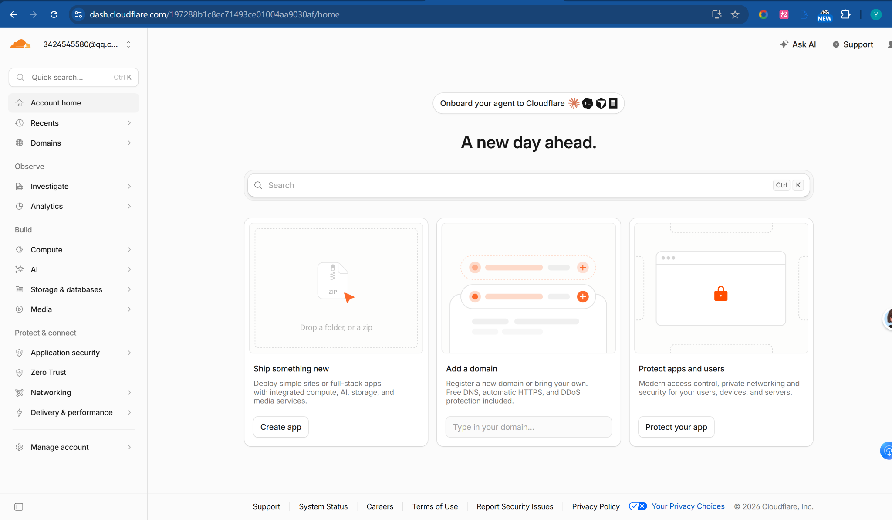The image size is (892, 520).
Task: Bookmark page with the star icon
Action: pyautogui.click(x=735, y=14)
